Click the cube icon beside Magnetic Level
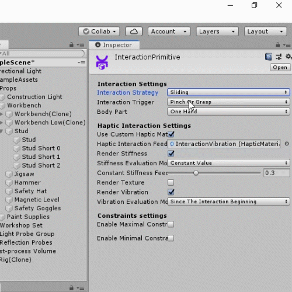 pos(9,200)
